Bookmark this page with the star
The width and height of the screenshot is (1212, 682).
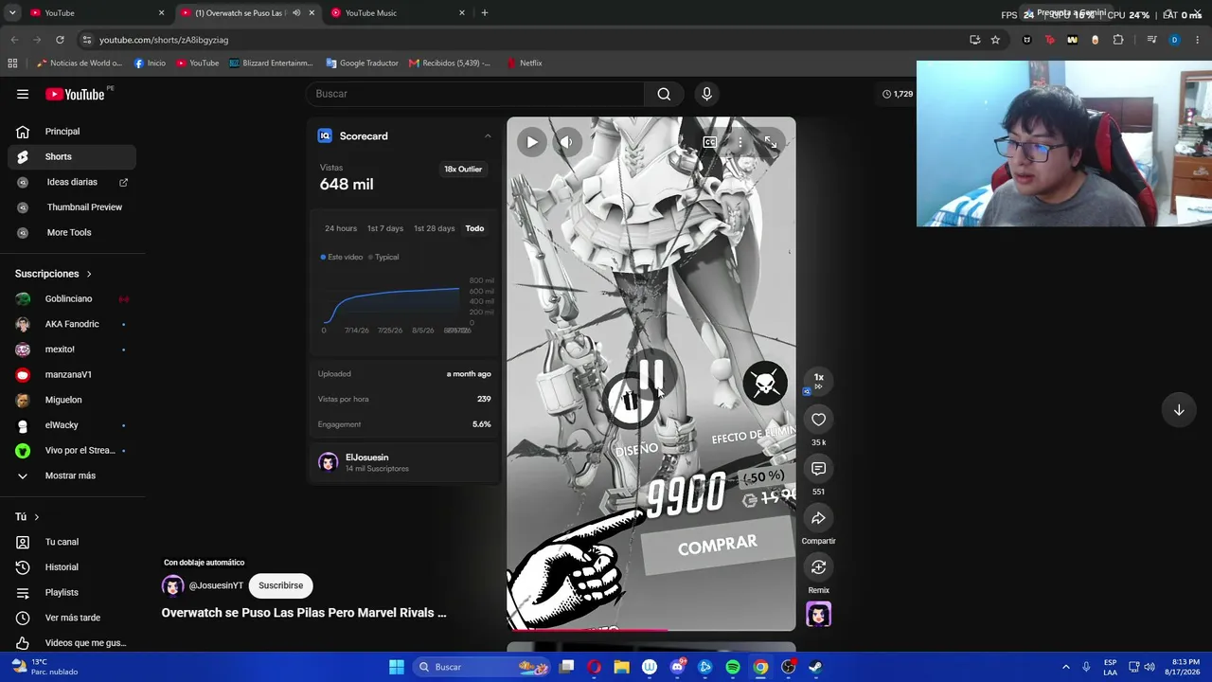(995, 40)
